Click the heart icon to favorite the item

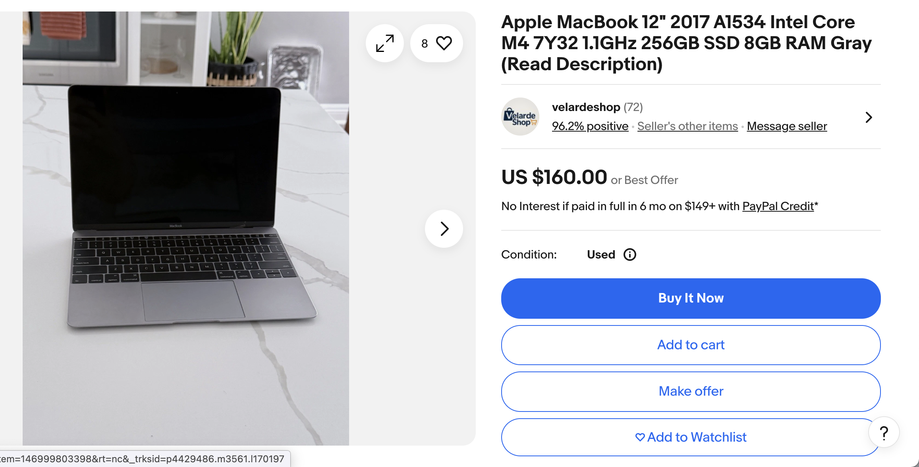pyautogui.click(x=444, y=43)
